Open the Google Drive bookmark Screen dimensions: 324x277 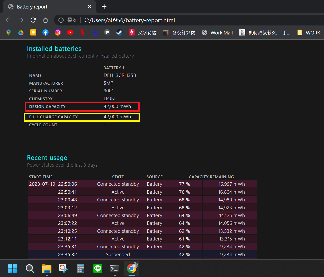pos(21,32)
